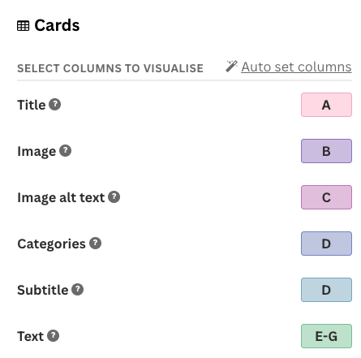Click the magic wand icon
The image size is (361, 358).
pos(231,67)
